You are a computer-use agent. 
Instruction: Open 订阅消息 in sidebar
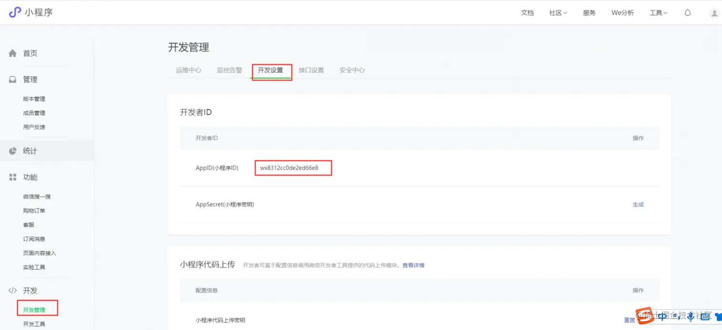[x=34, y=239]
